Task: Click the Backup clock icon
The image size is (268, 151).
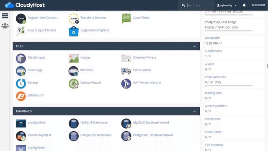Action: [x=21, y=83]
